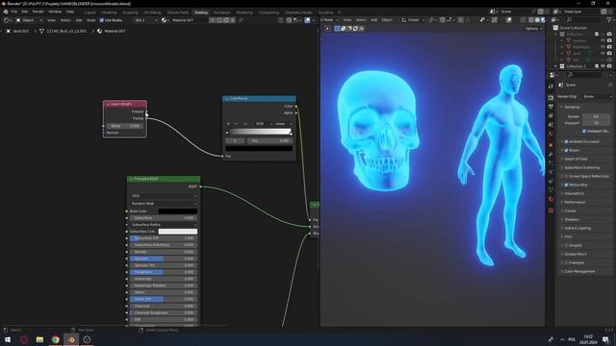Toggle the viewport overlays icon
The width and height of the screenshot is (616, 346).
click(x=509, y=20)
